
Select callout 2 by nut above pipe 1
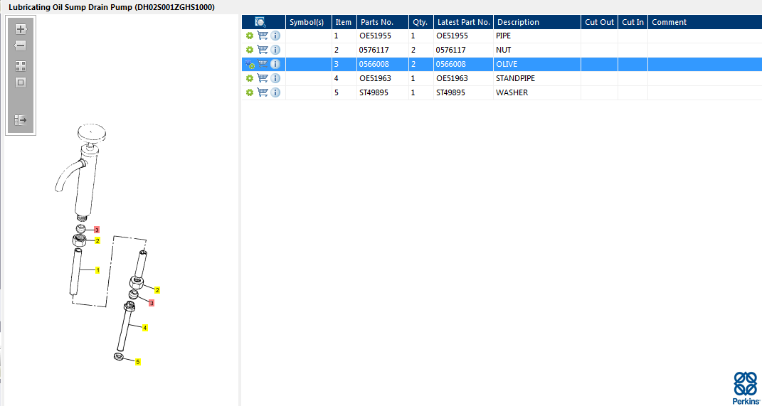(97, 240)
